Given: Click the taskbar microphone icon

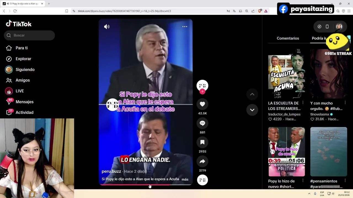Looking at the screenshot, I should coord(315,194).
